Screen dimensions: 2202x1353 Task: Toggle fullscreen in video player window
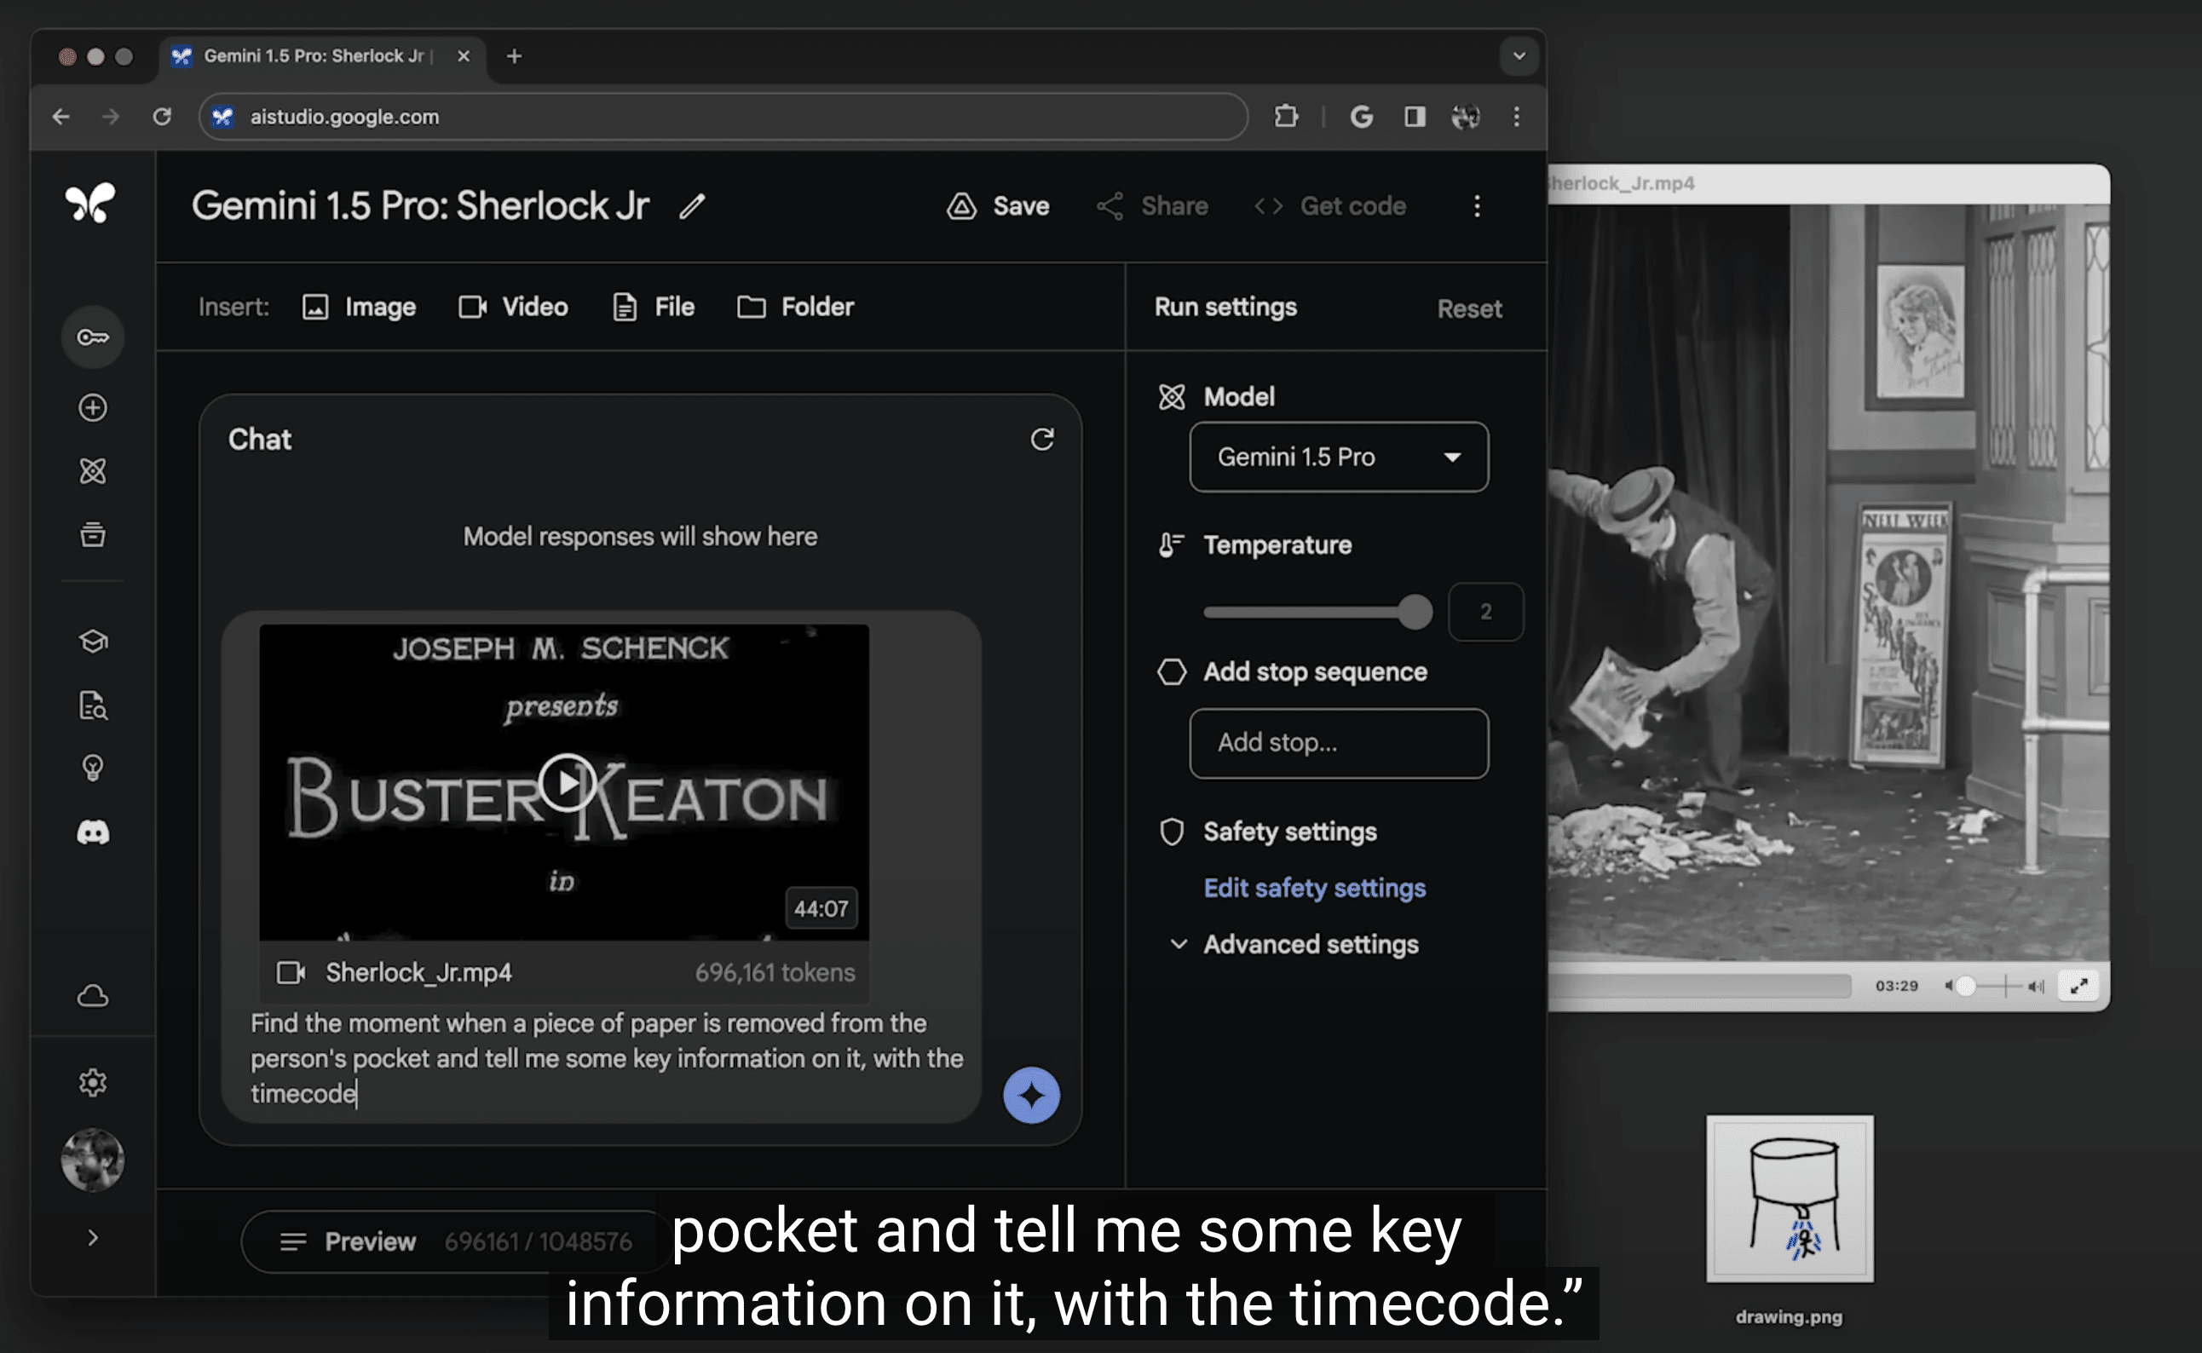2078,986
